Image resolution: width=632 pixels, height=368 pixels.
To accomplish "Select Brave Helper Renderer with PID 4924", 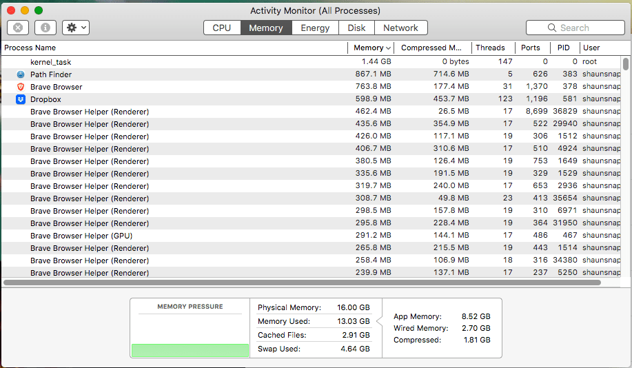I will click(x=311, y=149).
